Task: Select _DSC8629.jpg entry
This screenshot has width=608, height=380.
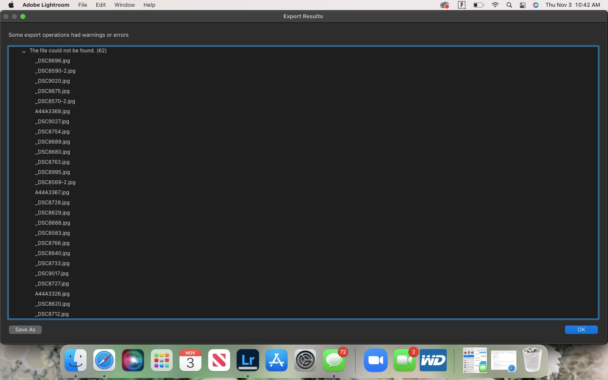Action: point(52,213)
